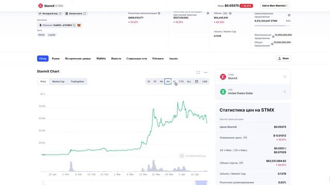Set chart range to 3M
This screenshot has width=330, height=185.
(168, 81)
